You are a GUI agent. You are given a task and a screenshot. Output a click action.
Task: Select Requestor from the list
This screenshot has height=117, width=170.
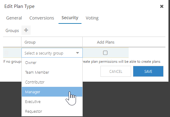click(52, 111)
